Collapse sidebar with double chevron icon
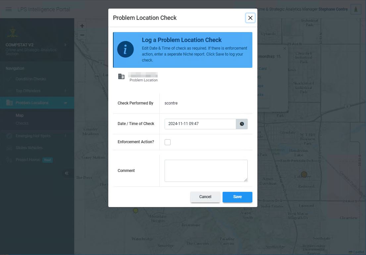366x255 pixels. [x=67, y=173]
